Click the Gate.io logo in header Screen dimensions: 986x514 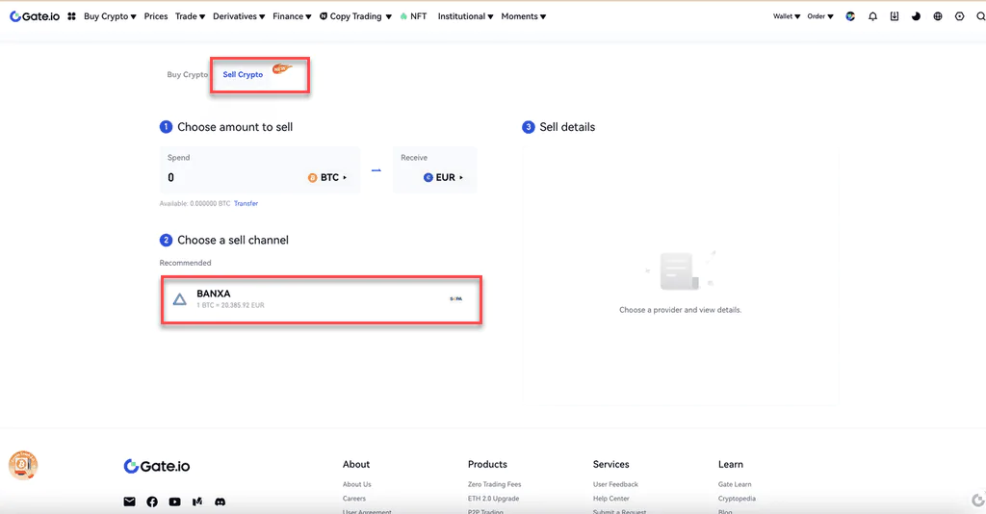tap(35, 16)
